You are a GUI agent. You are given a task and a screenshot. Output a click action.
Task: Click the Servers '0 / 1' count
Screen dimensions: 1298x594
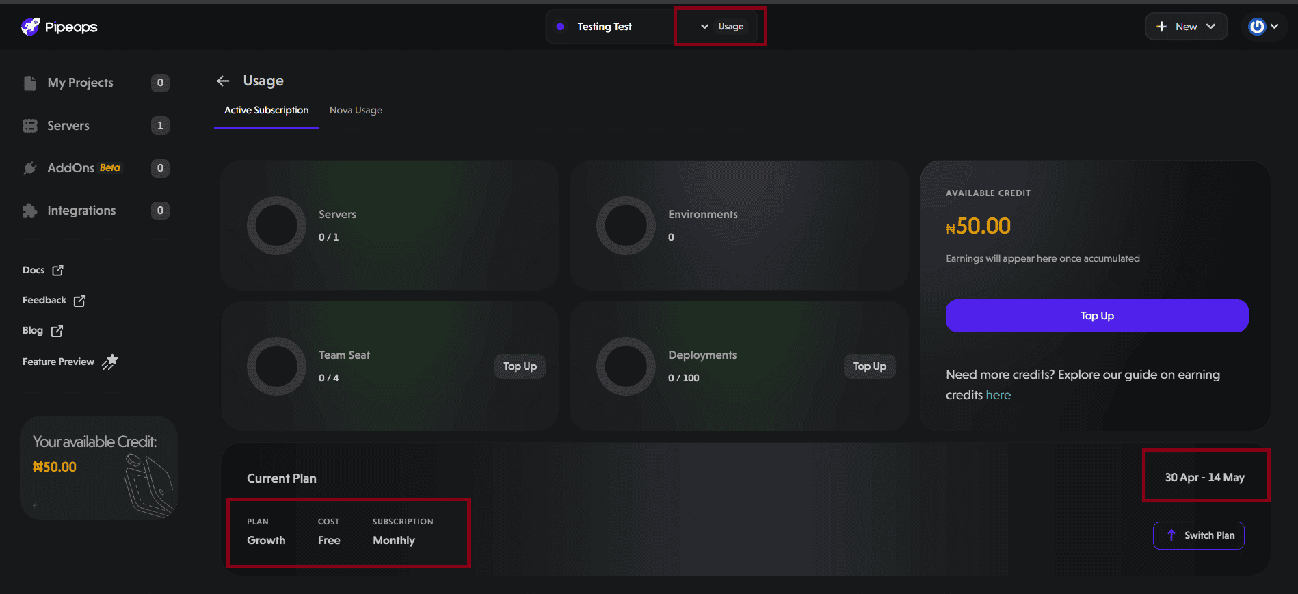pos(328,237)
